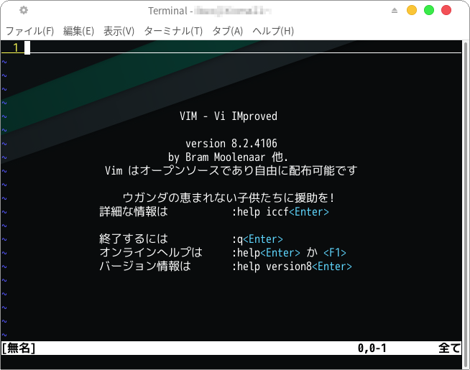Viewport: 470px width, 370px height.
Task: Click the ":help iccf<Enter>" command text
Action: point(280,212)
